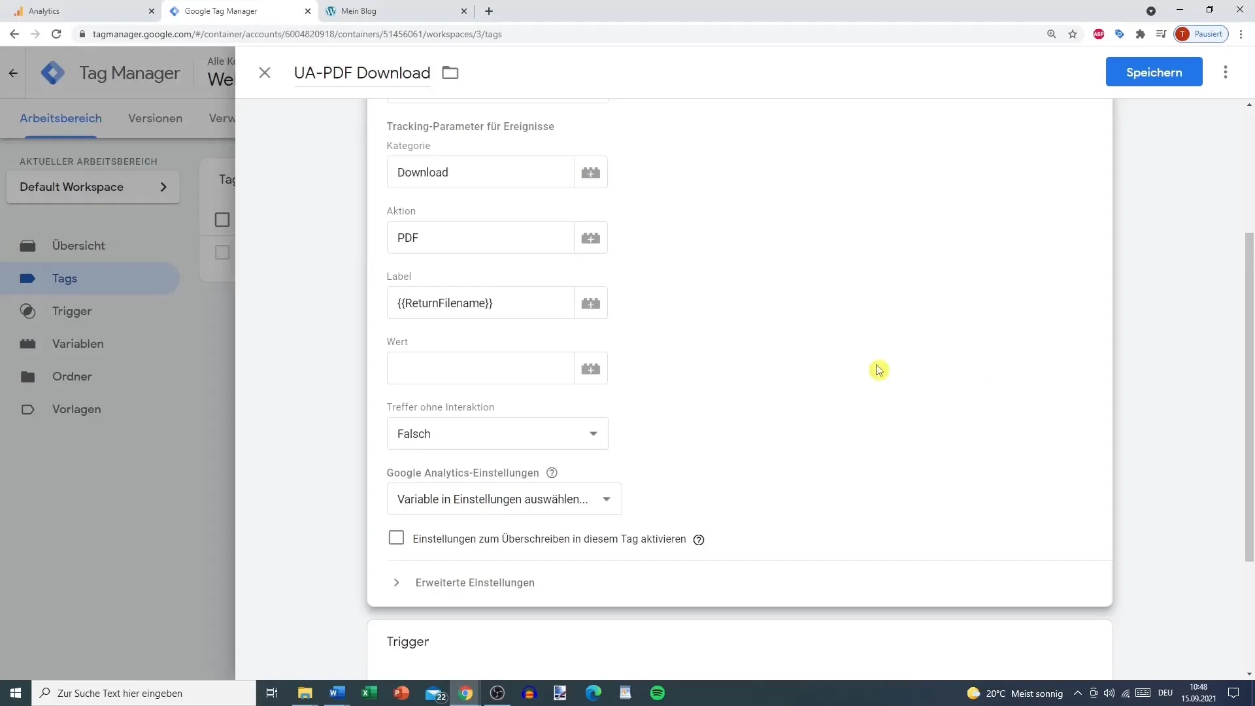
Task: Toggle the Einstellungen überschreiben checkbox
Action: pyautogui.click(x=395, y=538)
